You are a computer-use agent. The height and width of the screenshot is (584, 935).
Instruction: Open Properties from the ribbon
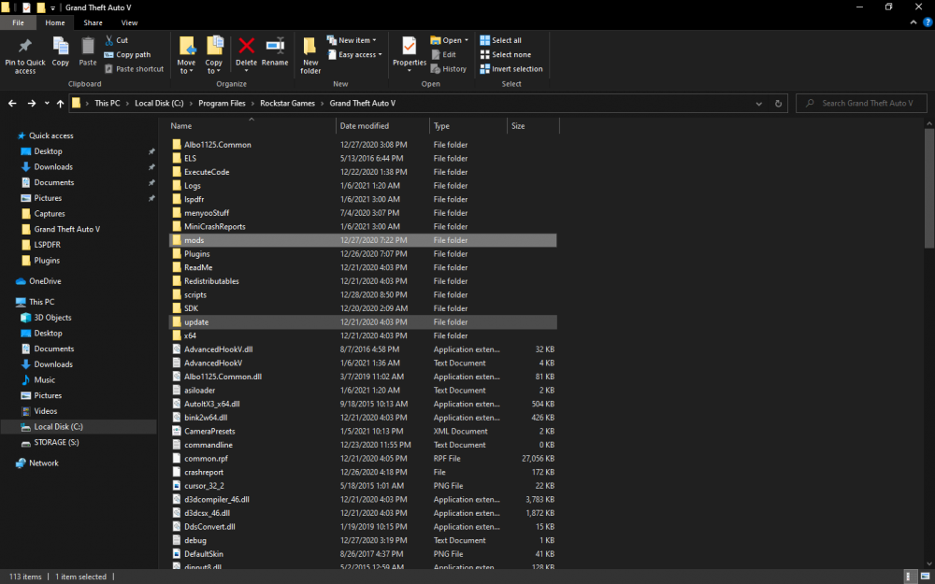pos(409,49)
